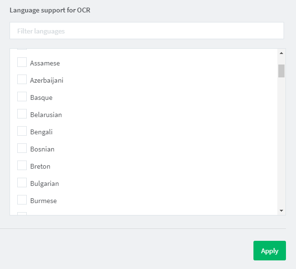Check the Assamese language checkbox
Screen dimensions: 296x269
tap(22, 62)
